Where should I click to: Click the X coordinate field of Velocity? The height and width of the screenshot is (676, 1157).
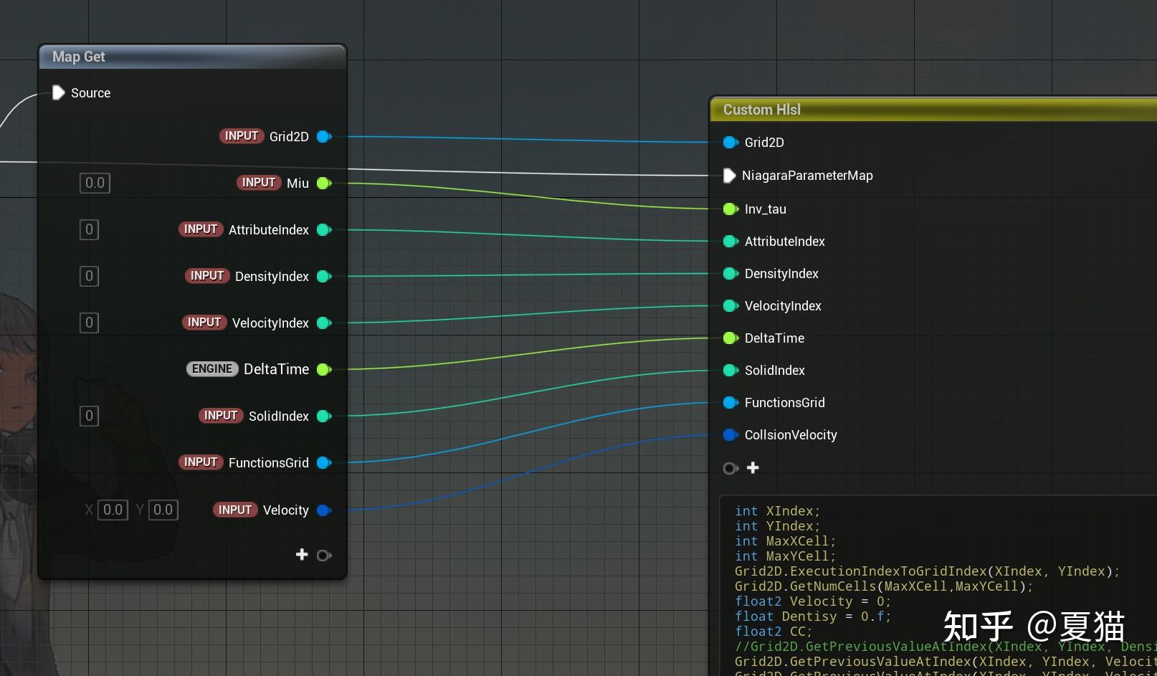pos(112,510)
